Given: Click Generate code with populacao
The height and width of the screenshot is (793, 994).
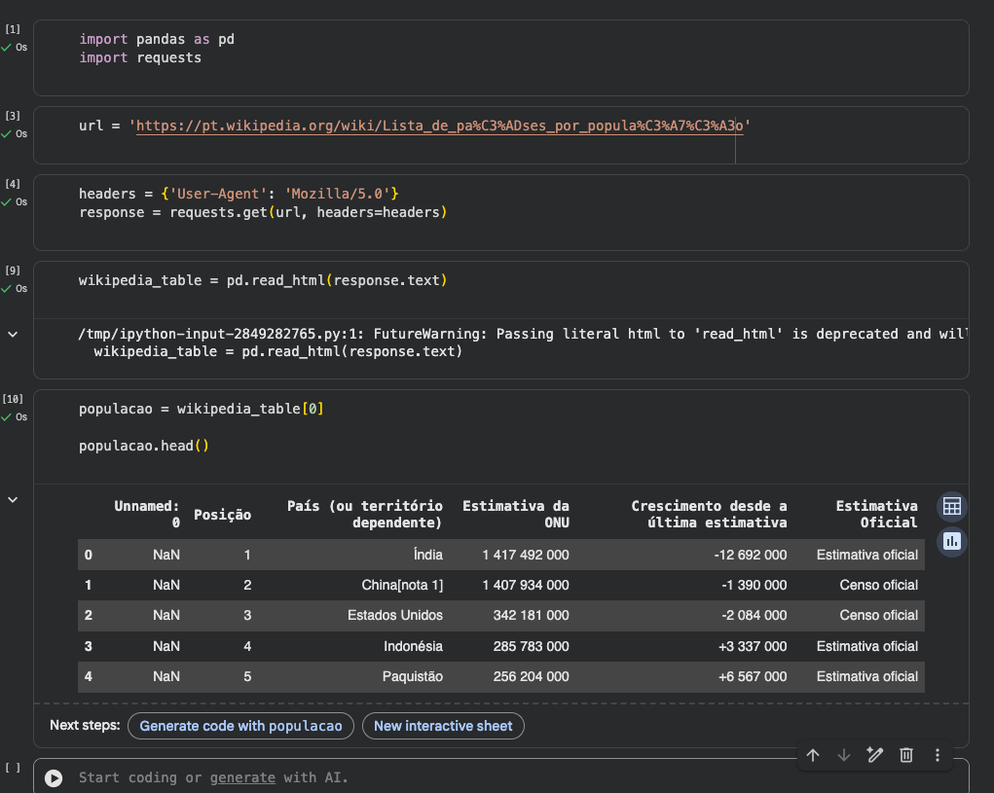Looking at the screenshot, I should (240, 726).
